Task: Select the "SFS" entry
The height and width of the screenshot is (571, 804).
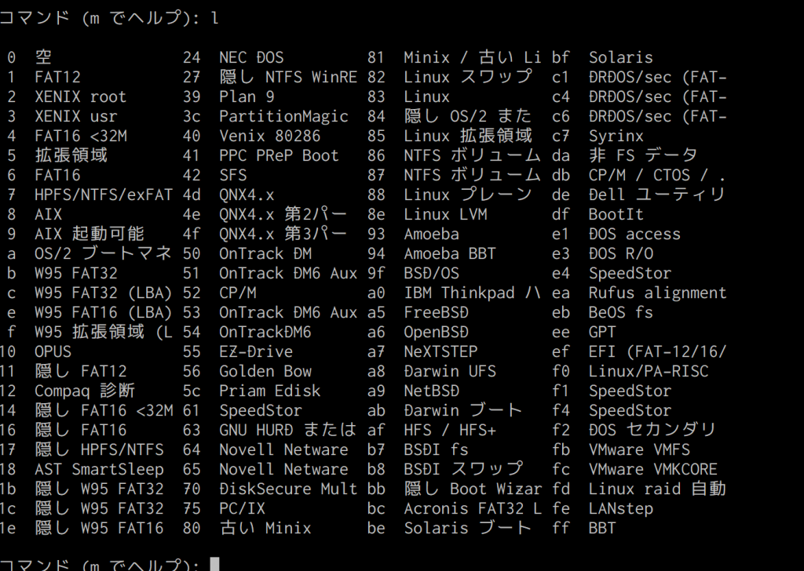Action: point(232,175)
